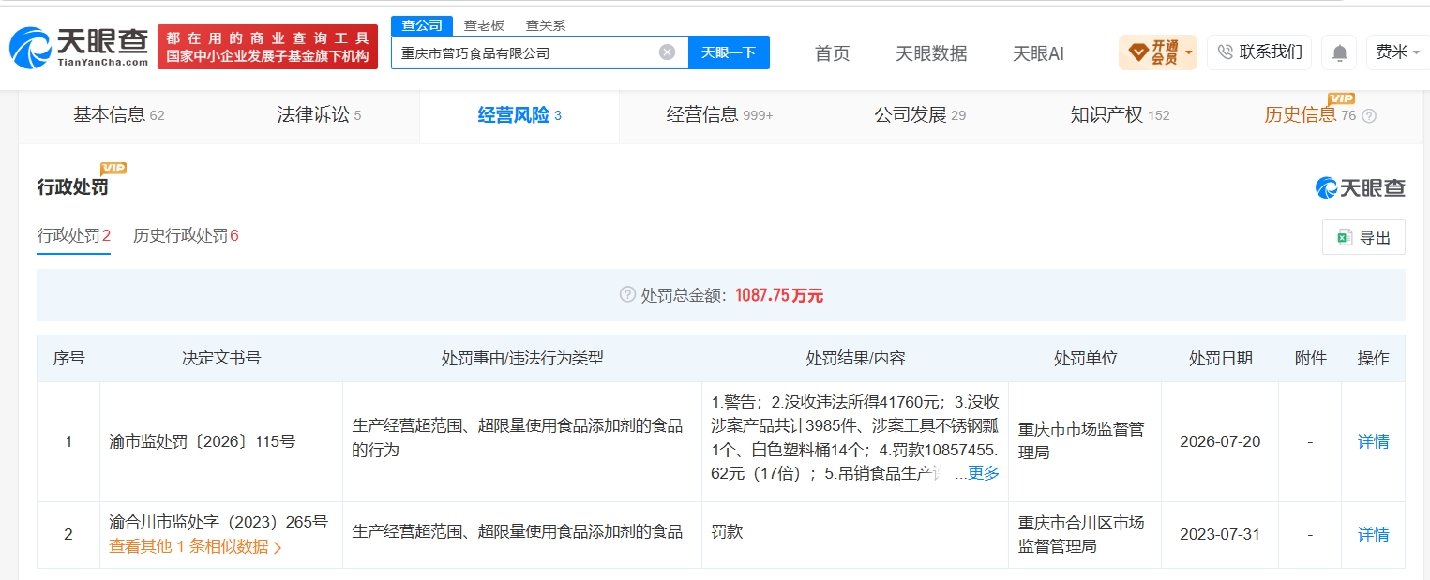Open notifications via the bell icon

[x=1339, y=53]
